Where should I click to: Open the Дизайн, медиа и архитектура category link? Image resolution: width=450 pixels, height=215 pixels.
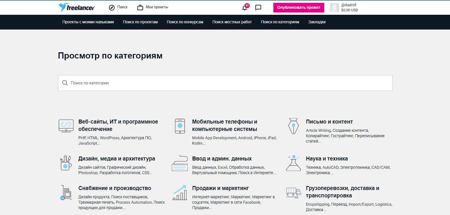[117, 158]
